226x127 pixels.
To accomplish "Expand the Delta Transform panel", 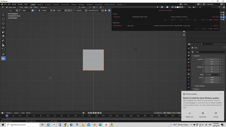I will click(200, 86).
